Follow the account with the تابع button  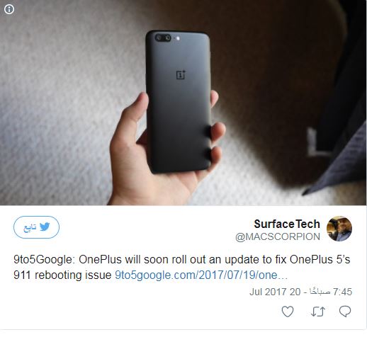(x=36, y=227)
